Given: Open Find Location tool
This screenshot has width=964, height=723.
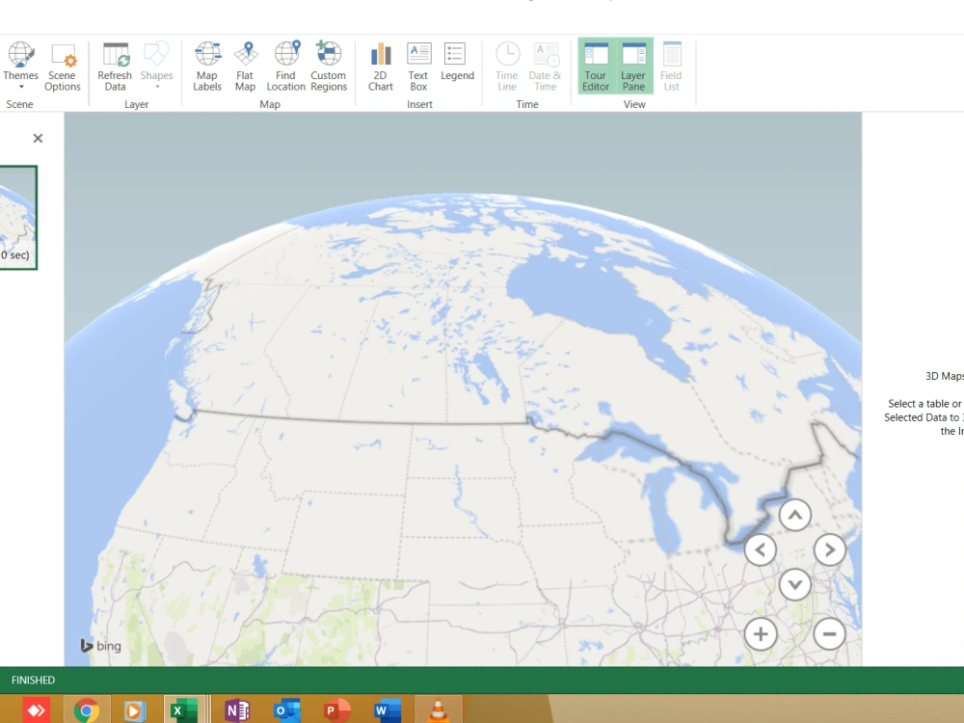Looking at the screenshot, I should click(286, 67).
